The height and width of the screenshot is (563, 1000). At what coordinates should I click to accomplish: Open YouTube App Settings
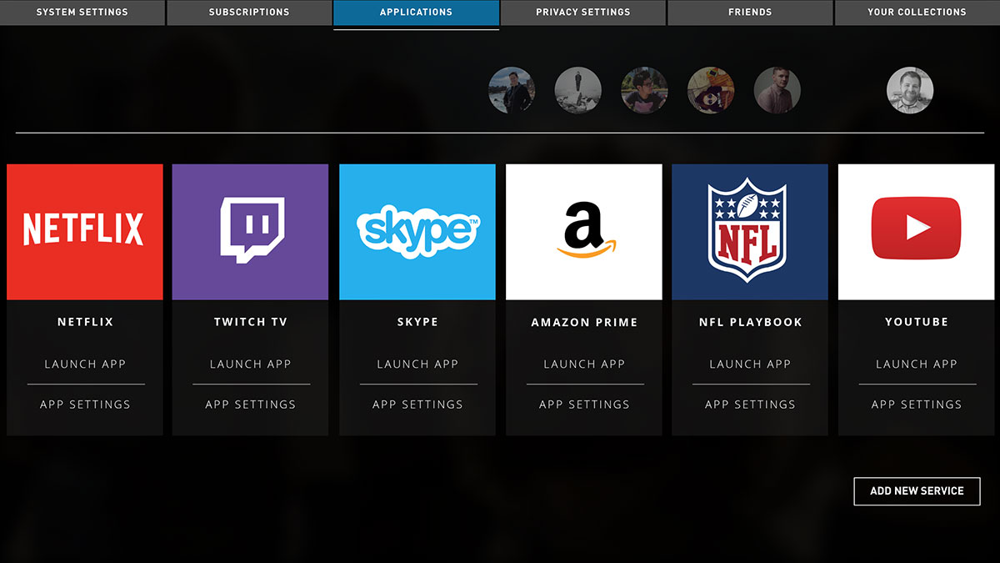click(917, 405)
